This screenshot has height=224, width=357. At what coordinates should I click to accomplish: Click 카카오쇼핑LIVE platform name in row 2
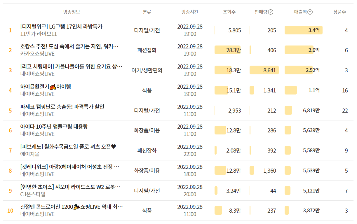[x=37, y=54]
